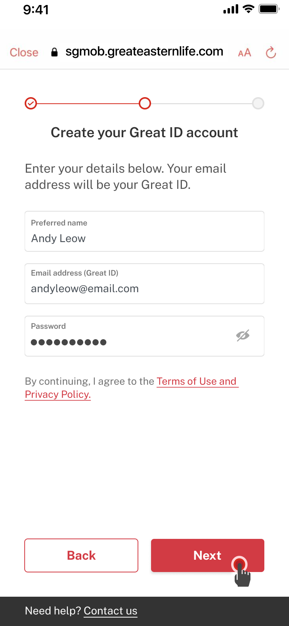Image resolution: width=289 pixels, height=626 pixels.
Task: Edit the Email address (Great ID) field
Action: pyautogui.click(x=144, y=284)
